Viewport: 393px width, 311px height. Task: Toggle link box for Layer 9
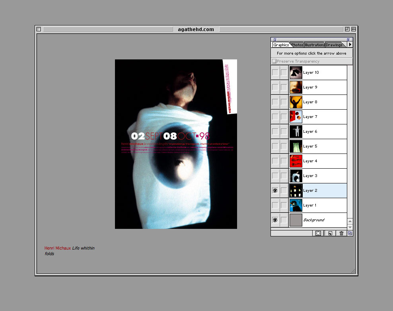tap(284, 87)
